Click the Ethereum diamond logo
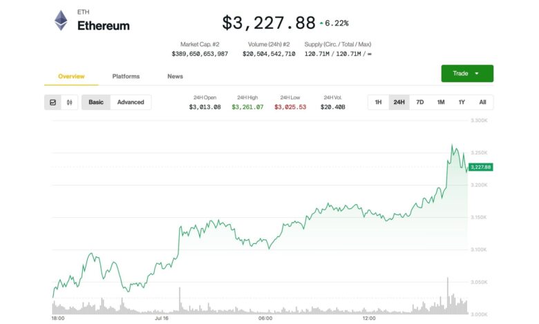Viewport: 539px width, 324px height. [x=62, y=21]
